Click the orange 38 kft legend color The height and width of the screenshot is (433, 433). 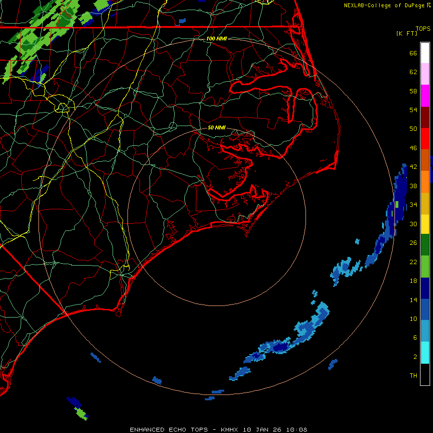tap(425, 182)
